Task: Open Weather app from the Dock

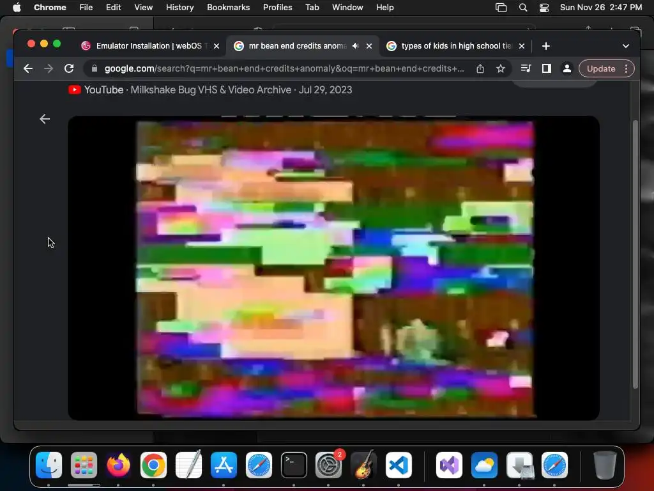Action: pos(484,465)
